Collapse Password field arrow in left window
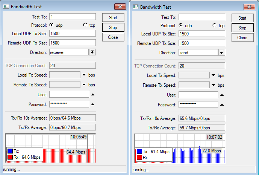 93,104
